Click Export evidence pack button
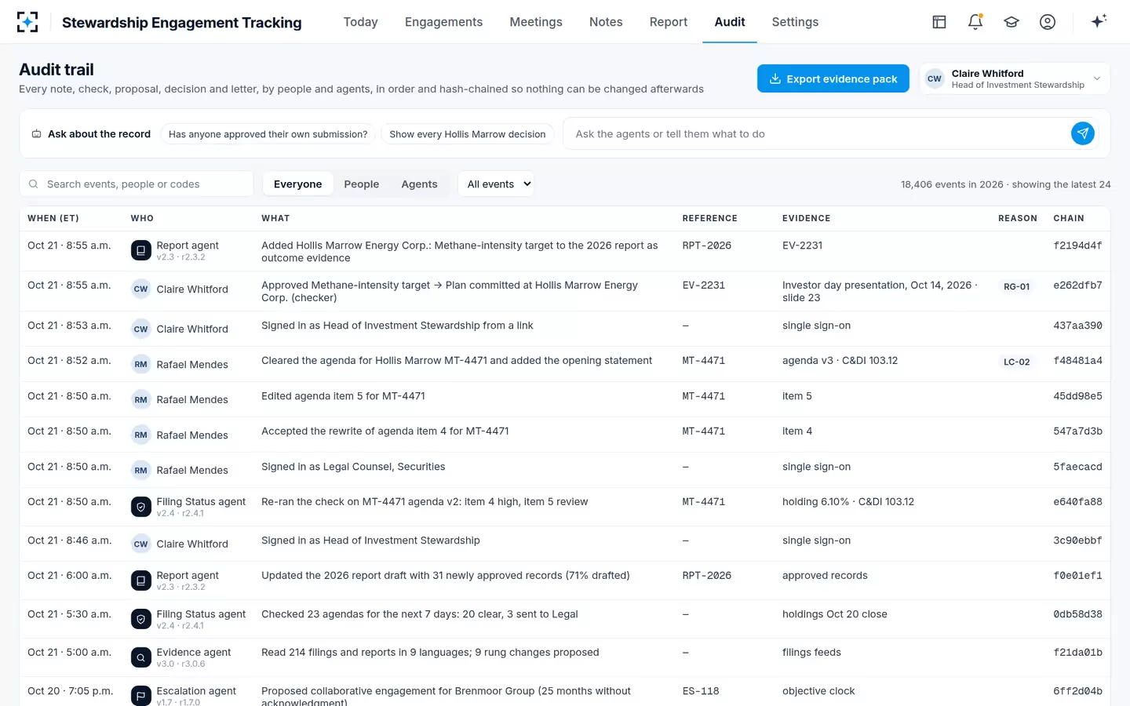This screenshot has height=706, width=1130. pos(833,78)
